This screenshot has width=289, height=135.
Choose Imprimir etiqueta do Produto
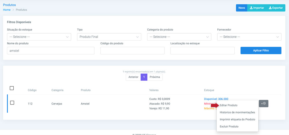pos(237,119)
